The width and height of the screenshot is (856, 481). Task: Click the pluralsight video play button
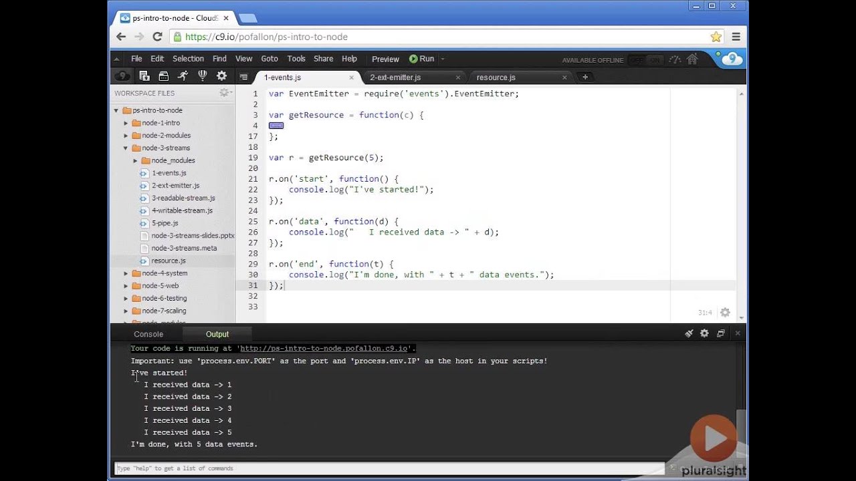click(713, 439)
